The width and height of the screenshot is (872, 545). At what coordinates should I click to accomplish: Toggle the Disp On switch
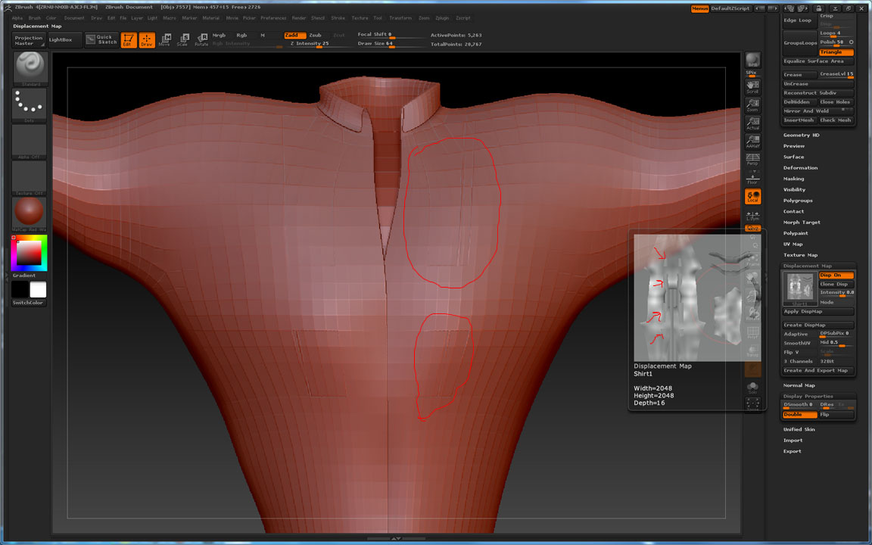[836, 276]
